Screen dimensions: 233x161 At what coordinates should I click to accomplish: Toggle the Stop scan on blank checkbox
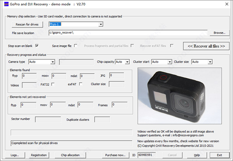(37, 46)
